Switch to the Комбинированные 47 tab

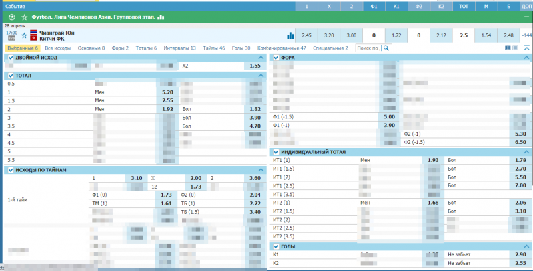(x=284, y=48)
